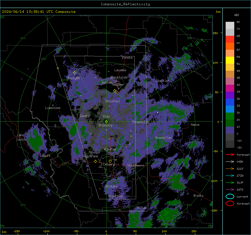The image size is (251, 235).
Task: Click the RockyMH label
Action: 74,78
